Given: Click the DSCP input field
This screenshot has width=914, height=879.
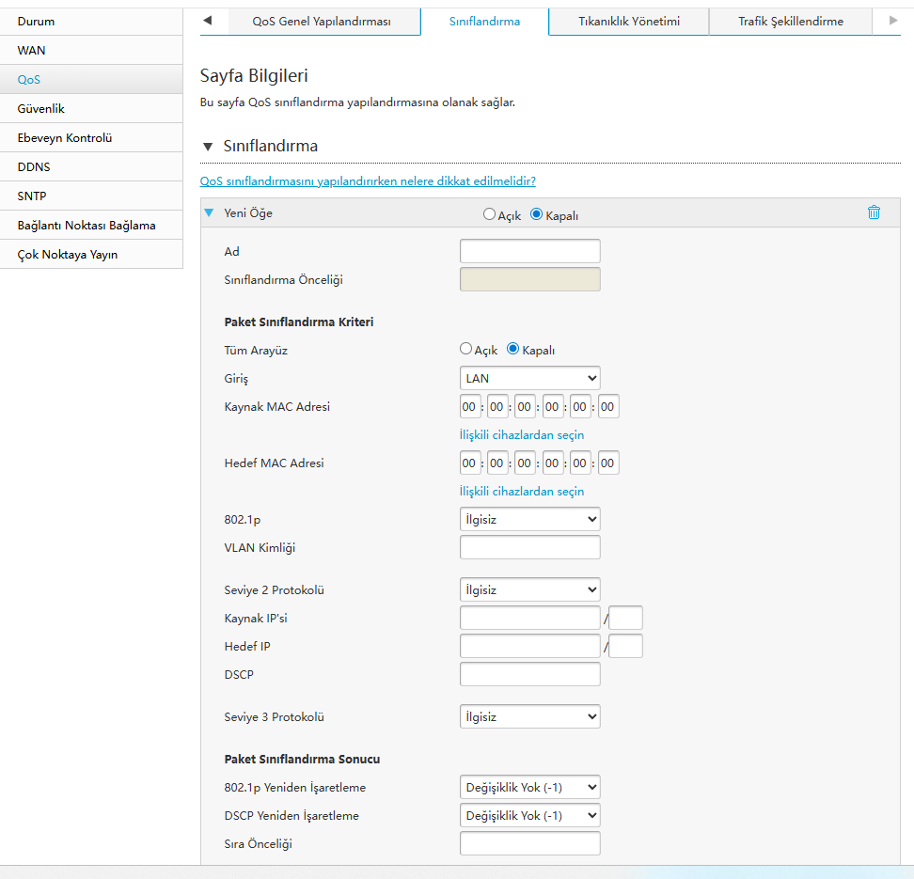Looking at the screenshot, I should click(x=529, y=674).
